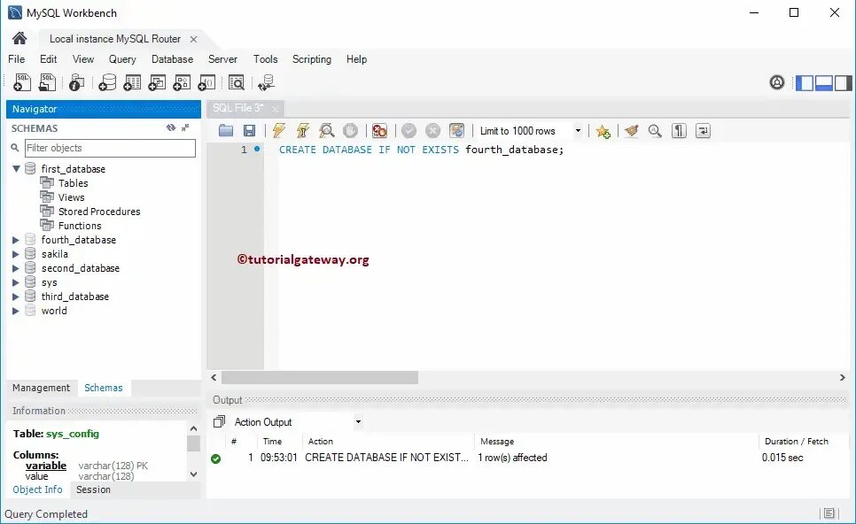Expand the world schema
The width and height of the screenshot is (856, 524).
(16, 311)
